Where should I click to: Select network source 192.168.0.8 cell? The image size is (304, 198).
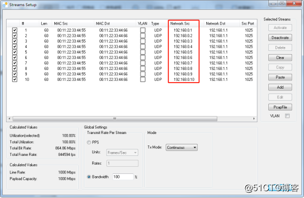(183, 68)
